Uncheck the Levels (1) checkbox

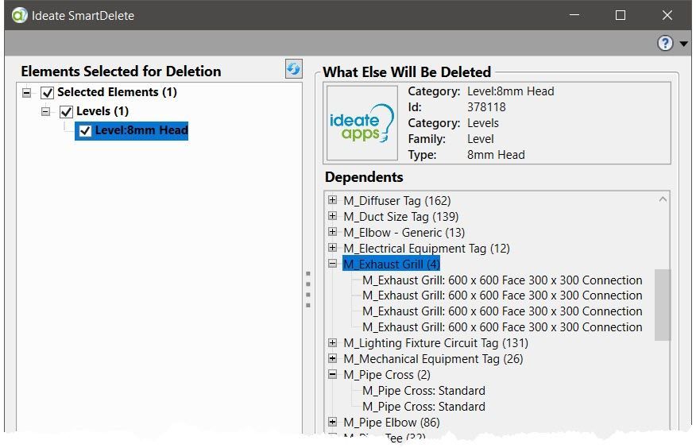[66, 112]
